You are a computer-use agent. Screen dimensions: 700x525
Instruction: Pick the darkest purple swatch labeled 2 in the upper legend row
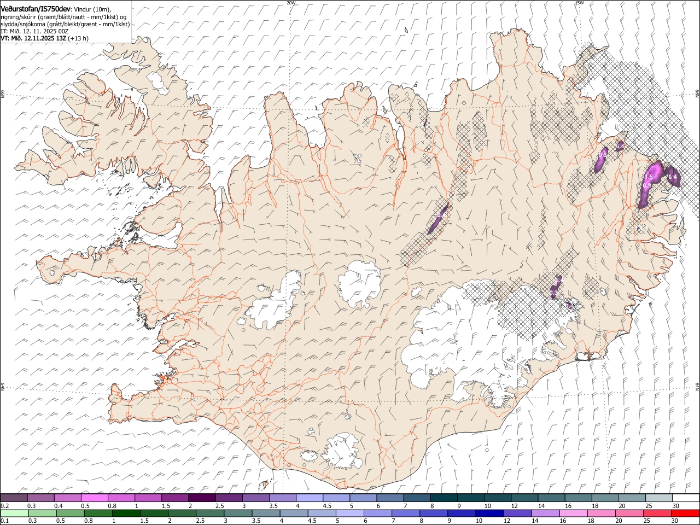201,498
